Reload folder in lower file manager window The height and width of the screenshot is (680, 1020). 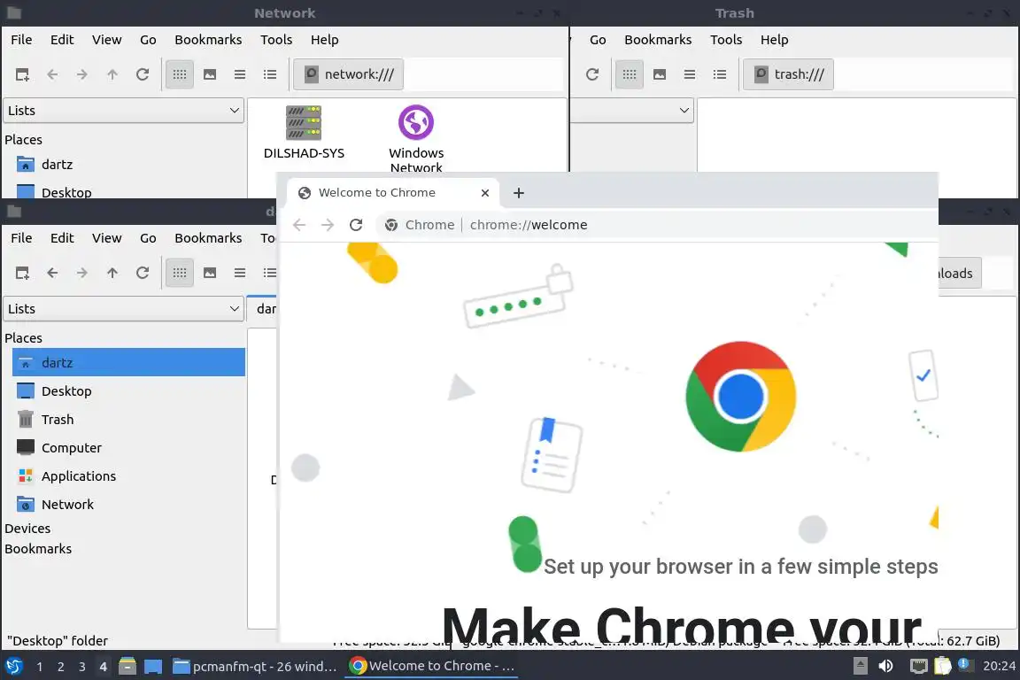(143, 273)
